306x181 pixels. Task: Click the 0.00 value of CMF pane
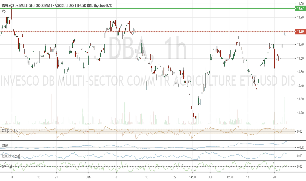(x=300, y=167)
